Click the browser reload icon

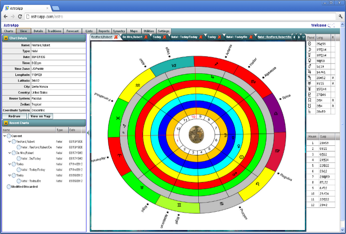click(19, 16)
